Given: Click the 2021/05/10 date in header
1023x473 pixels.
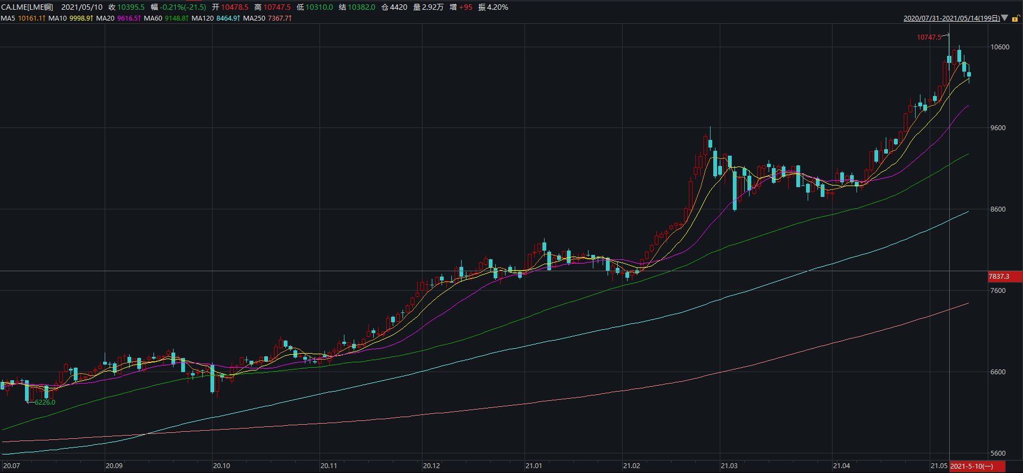Looking at the screenshot, I should pos(82,7).
